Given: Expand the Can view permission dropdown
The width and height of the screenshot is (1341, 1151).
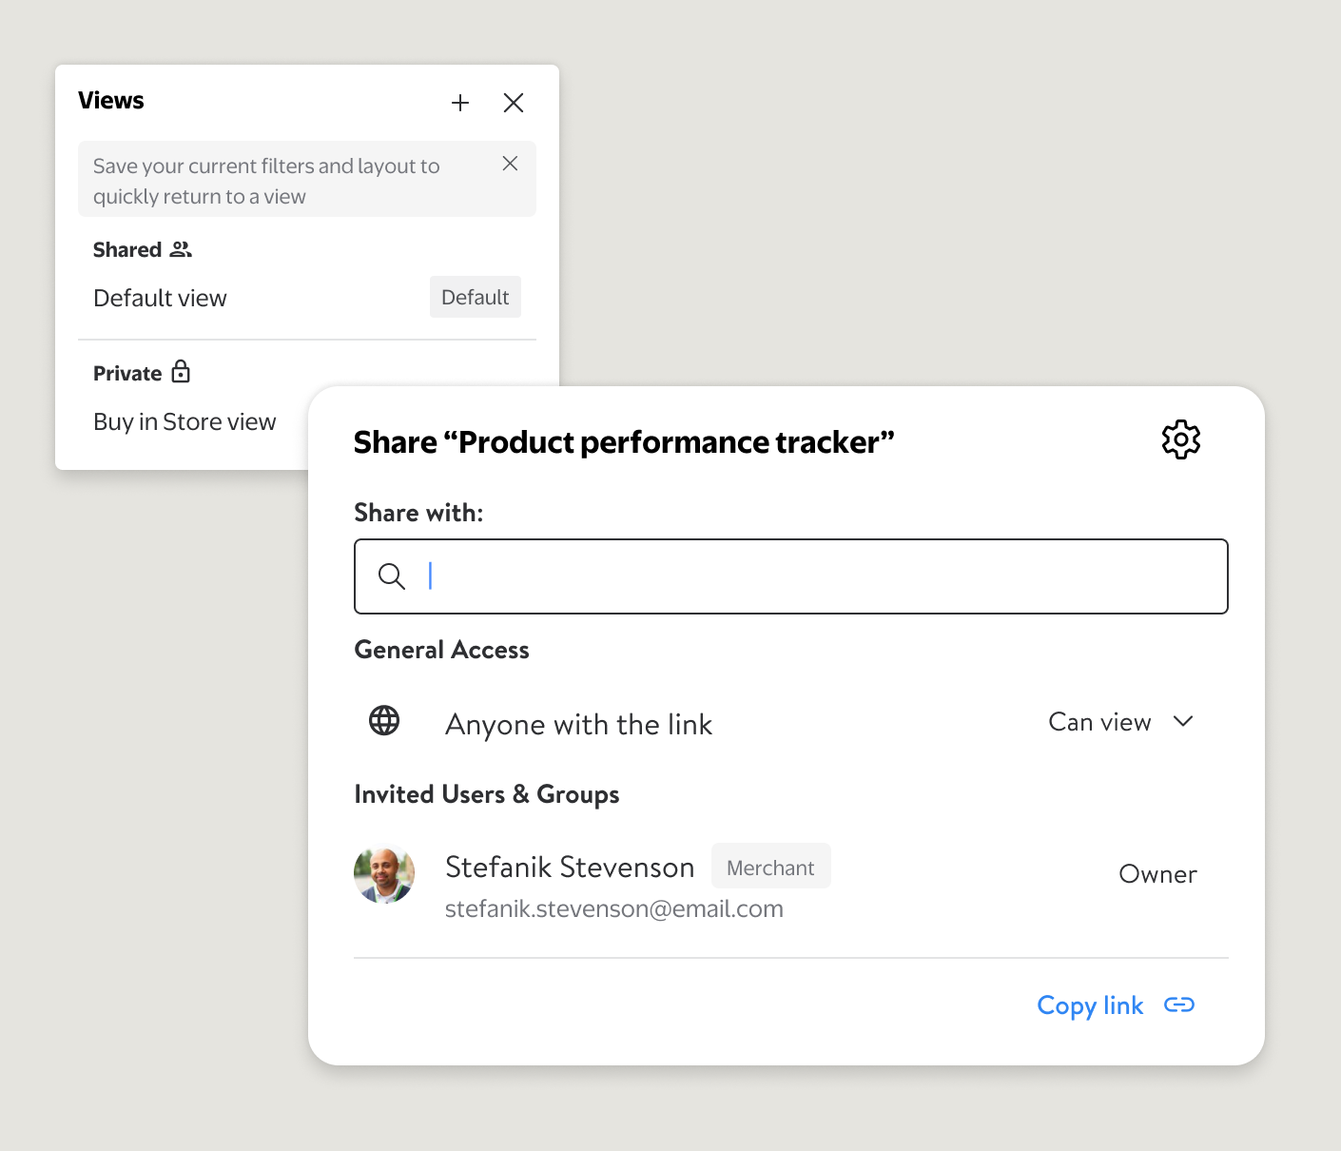Looking at the screenshot, I should [1120, 722].
